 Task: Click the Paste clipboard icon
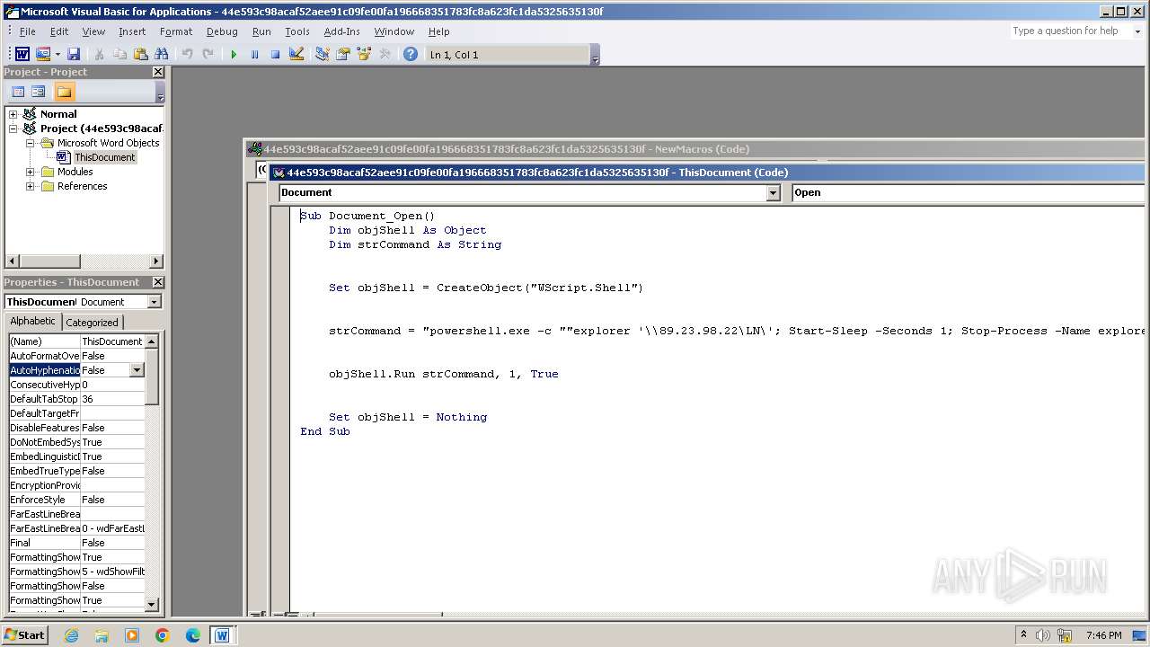tap(140, 55)
